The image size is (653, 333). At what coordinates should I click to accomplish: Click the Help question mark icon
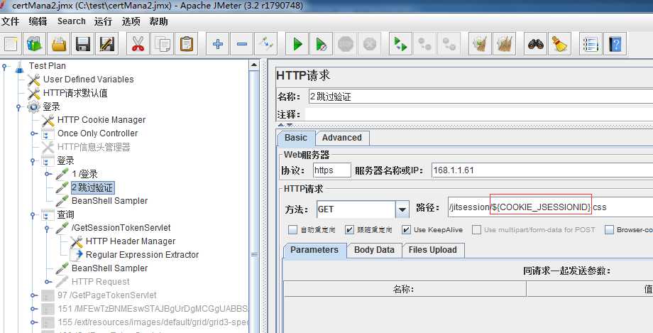615,44
